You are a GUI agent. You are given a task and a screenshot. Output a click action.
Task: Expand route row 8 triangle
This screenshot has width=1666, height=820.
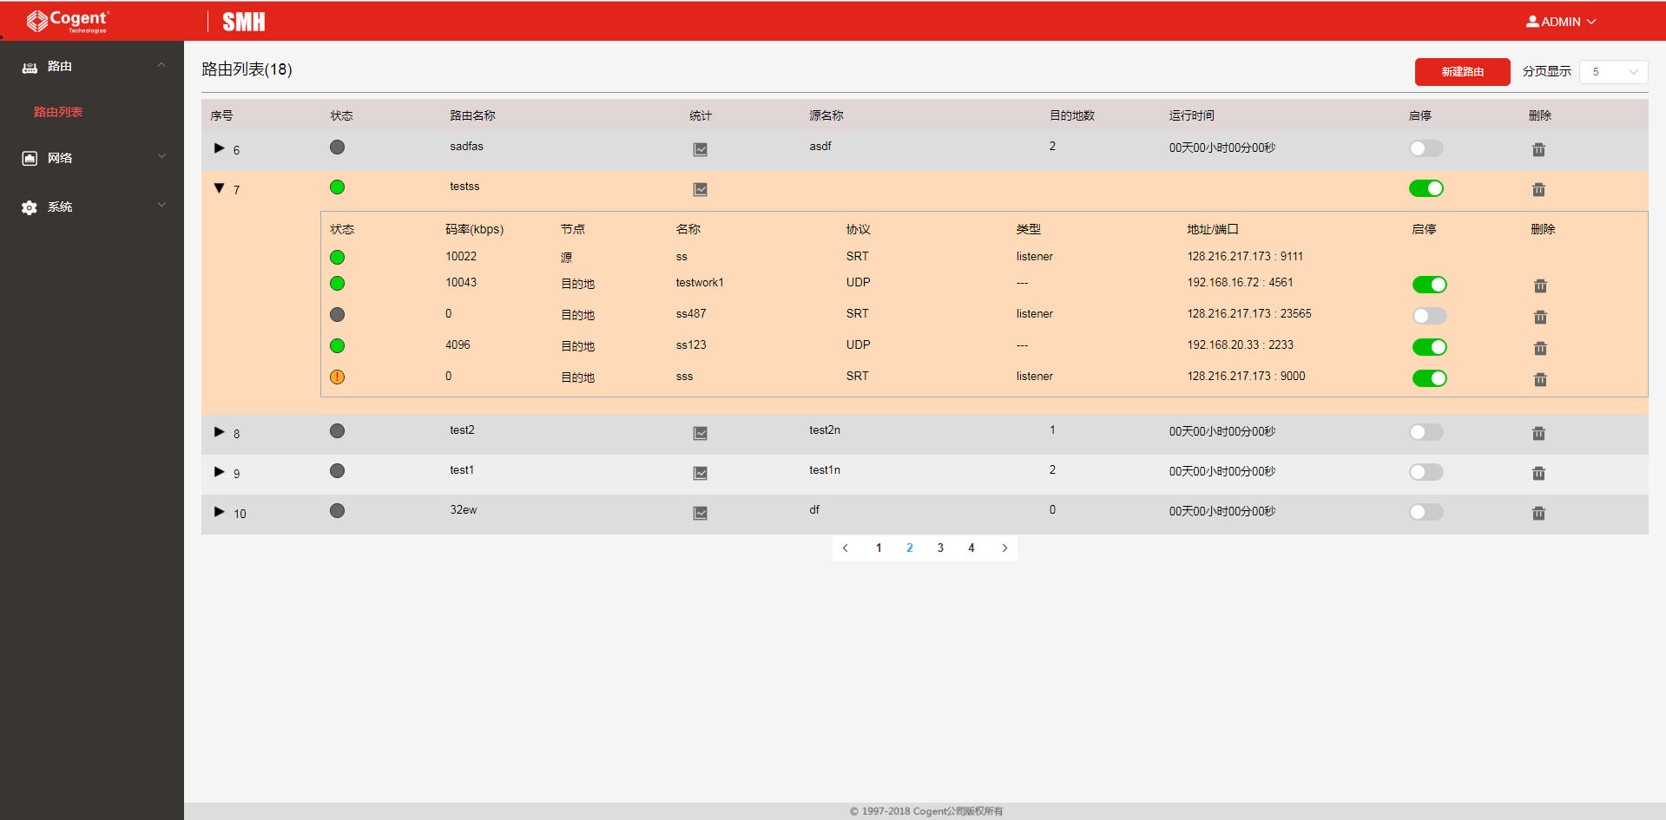coord(219,432)
